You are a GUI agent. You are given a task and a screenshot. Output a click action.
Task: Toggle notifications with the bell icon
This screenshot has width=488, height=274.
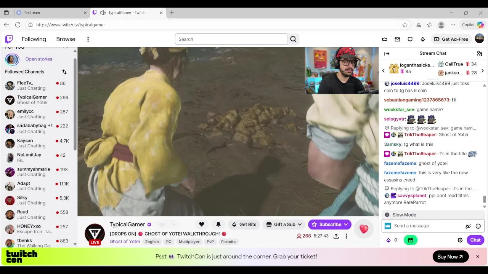(x=218, y=225)
